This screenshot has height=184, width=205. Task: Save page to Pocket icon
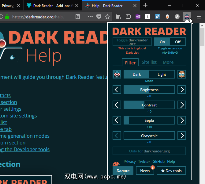(99, 17)
